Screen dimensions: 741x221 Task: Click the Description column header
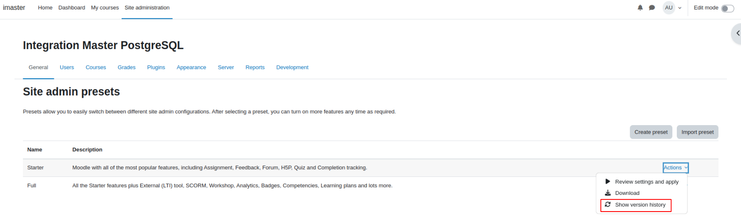tap(87, 149)
